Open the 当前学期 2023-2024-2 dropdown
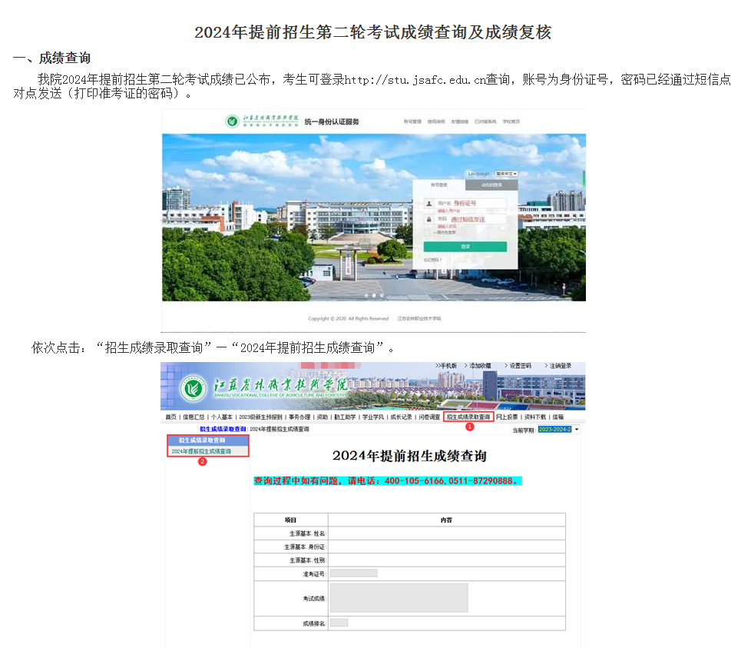Viewport: 751px width, 648px height. [559, 430]
